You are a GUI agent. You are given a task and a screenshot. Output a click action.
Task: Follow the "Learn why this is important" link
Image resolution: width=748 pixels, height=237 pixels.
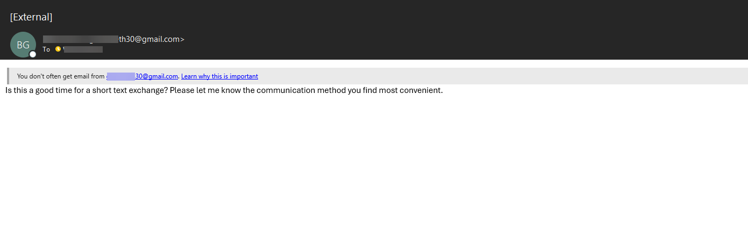pos(219,76)
